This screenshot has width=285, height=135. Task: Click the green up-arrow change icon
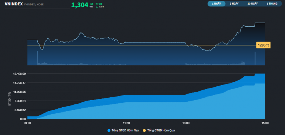(97, 7)
